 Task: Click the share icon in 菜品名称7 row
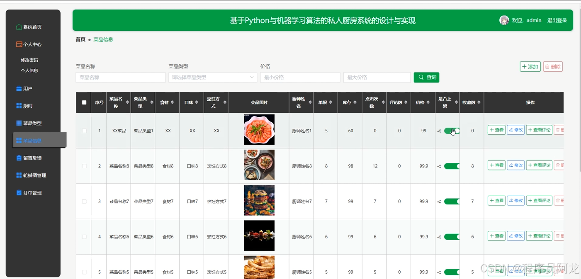pos(439,201)
